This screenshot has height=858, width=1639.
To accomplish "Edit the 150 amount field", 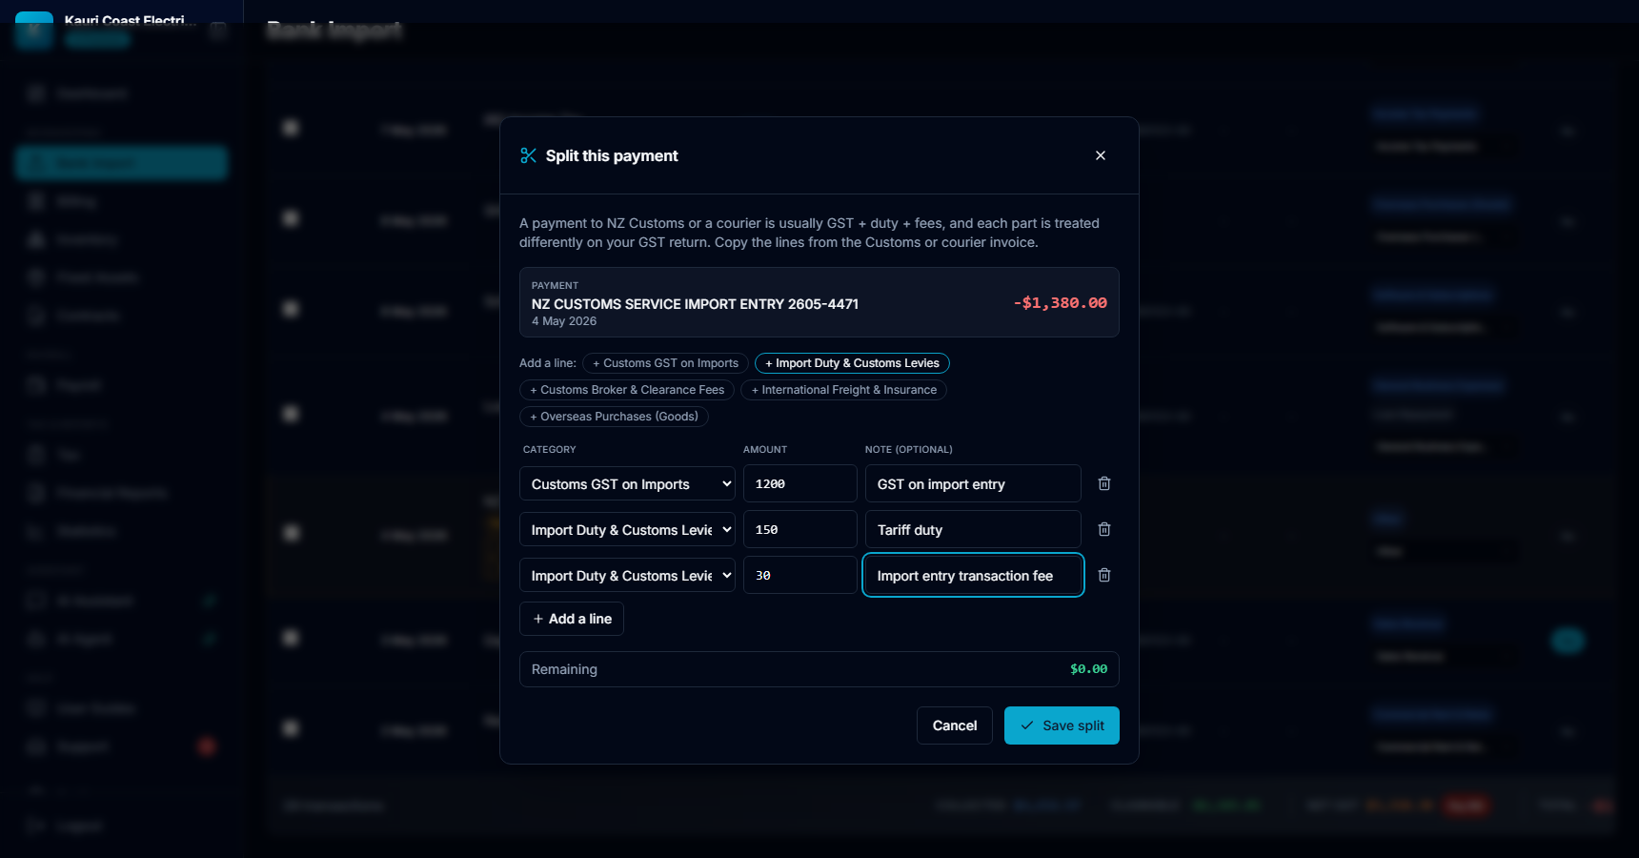I will click(x=800, y=529).
